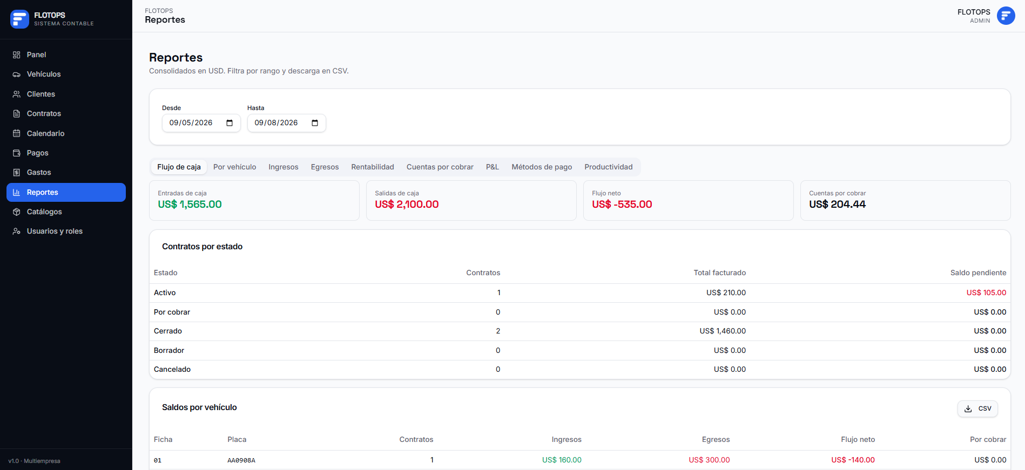
Task: Click the Vehículos car icon
Action: click(17, 74)
